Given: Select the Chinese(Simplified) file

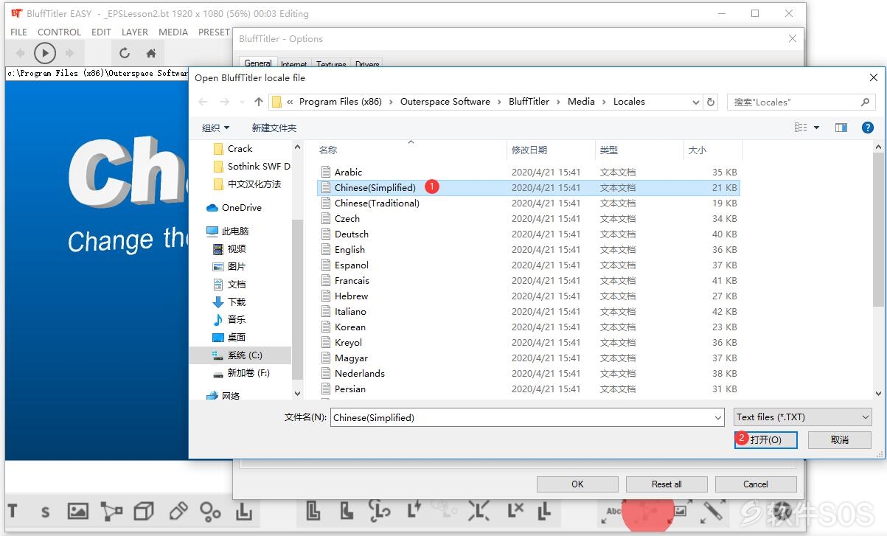Looking at the screenshot, I should [528, 188].
